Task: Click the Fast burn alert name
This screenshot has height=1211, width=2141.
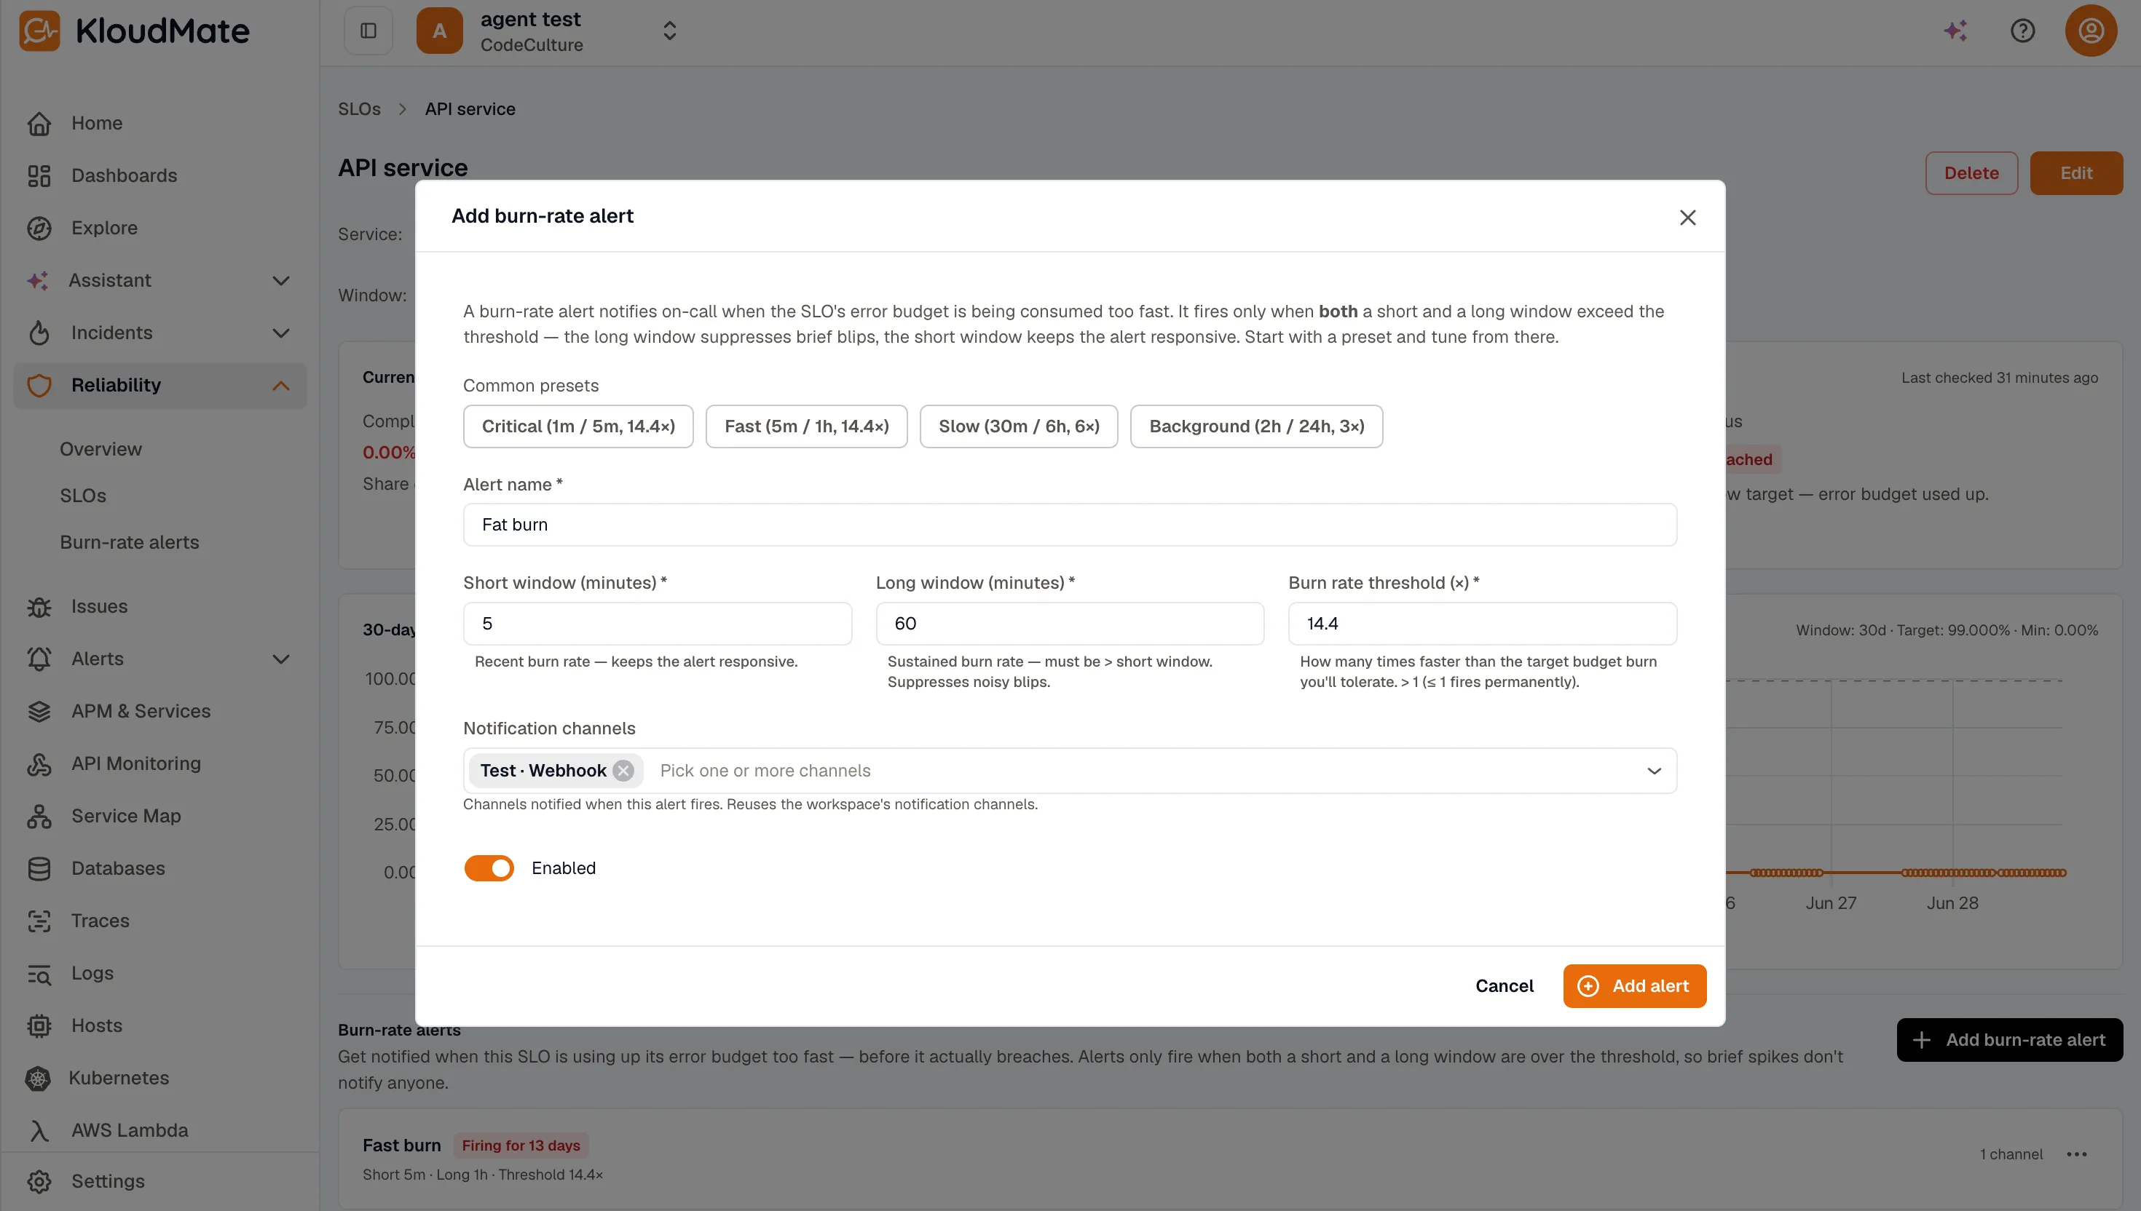Action: click(402, 1146)
